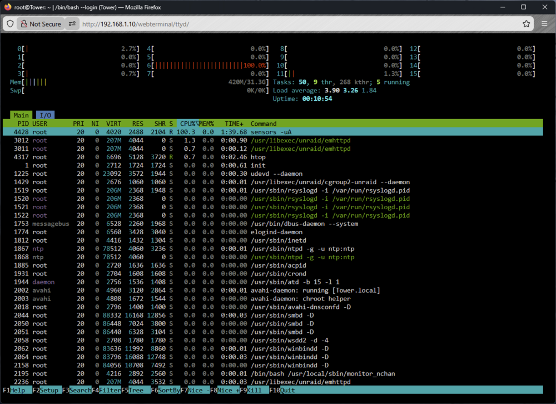Click the shield tracking protection icon

[10, 24]
